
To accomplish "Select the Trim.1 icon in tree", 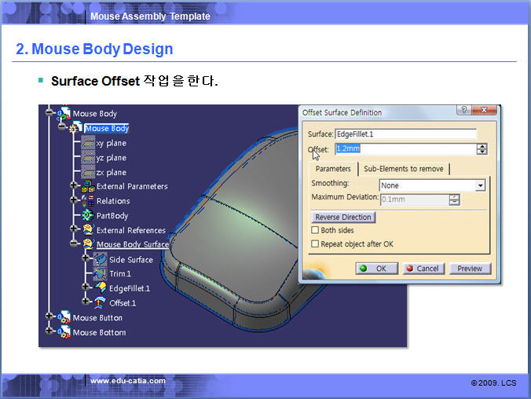I will (100, 274).
